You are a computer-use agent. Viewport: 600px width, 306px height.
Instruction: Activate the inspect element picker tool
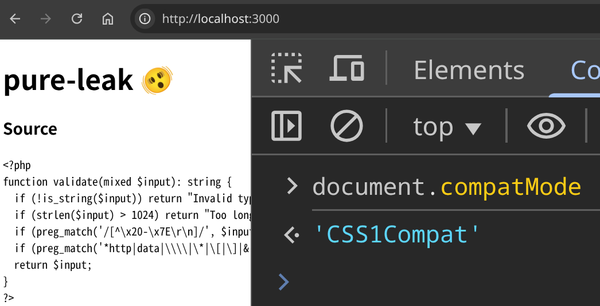(x=287, y=68)
